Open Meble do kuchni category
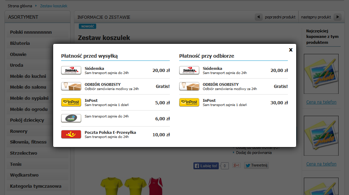349x195 pixels. [28, 76]
